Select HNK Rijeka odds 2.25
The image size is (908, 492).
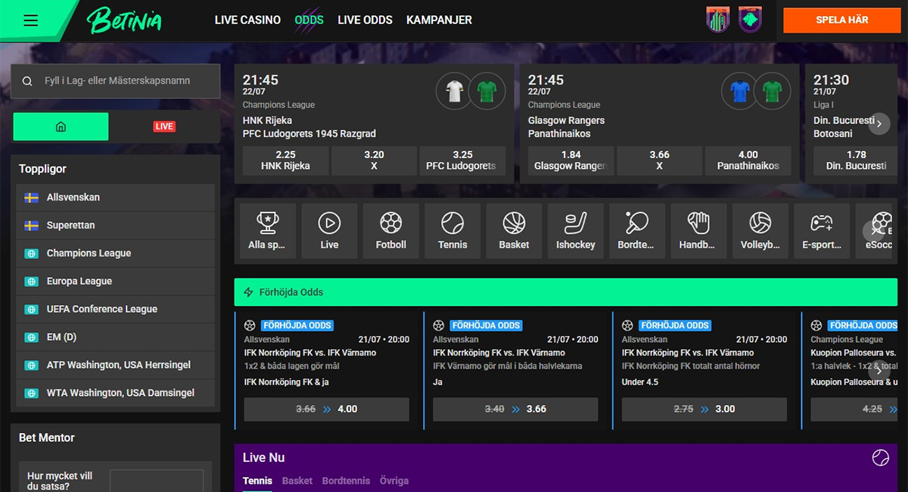click(285, 160)
